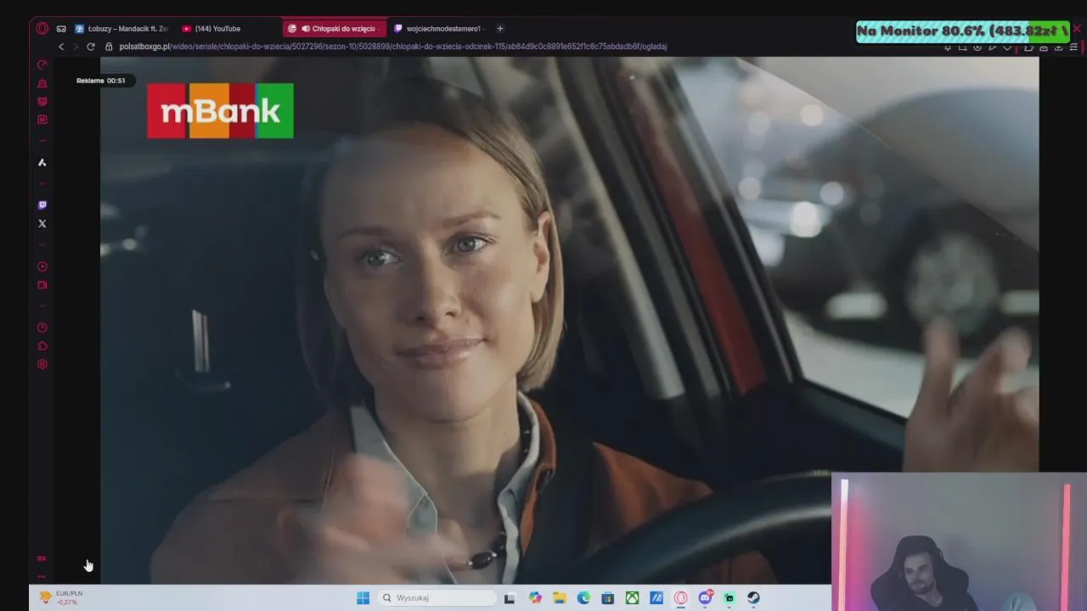This screenshot has width=1087, height=611.
Task: Click the mBank ad video area
Action: click(569, 322)
